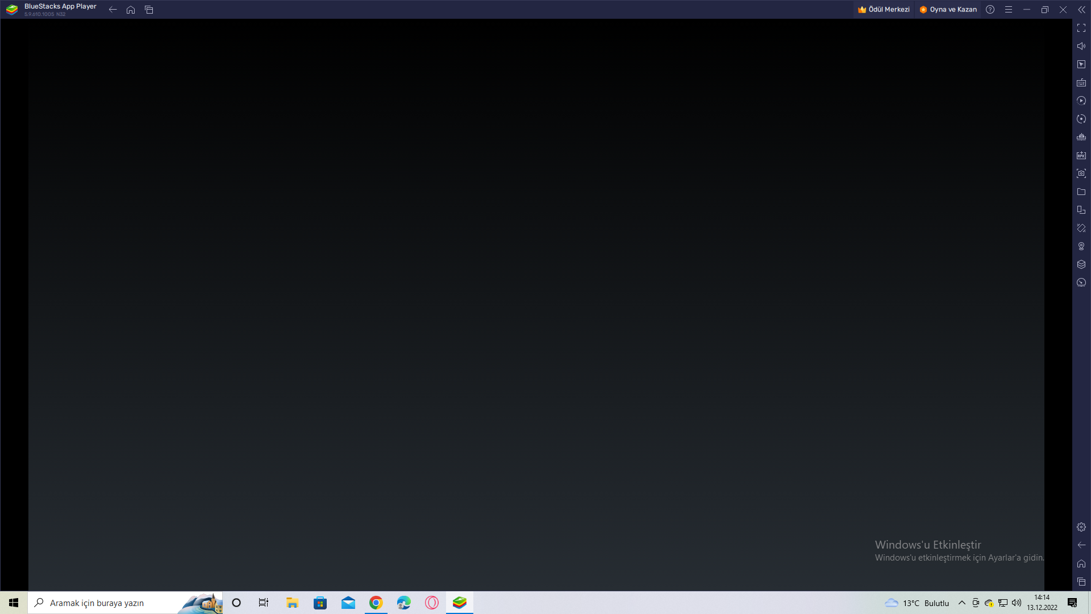Enter full screen mode in BlueStacks sidebar
The width and height of the screenshot is (1091, 614).
pyautogui.click(x=1081, y=28)
